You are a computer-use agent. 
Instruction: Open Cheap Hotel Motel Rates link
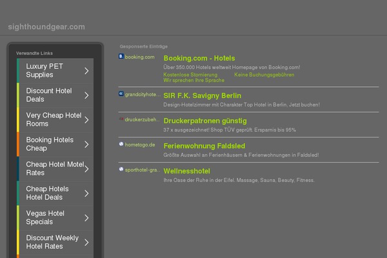point(55,168)
